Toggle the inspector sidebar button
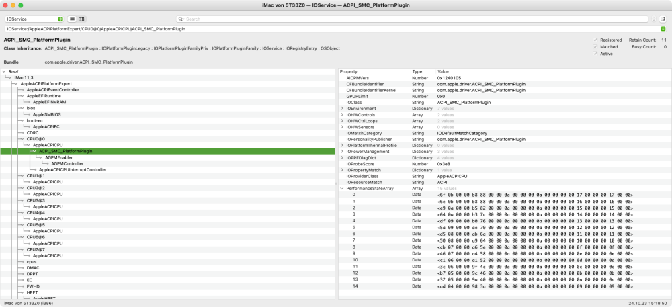Image resolution: width=672 pixels, height=307 pixels. pyautogui.click(x=663, y=19)
